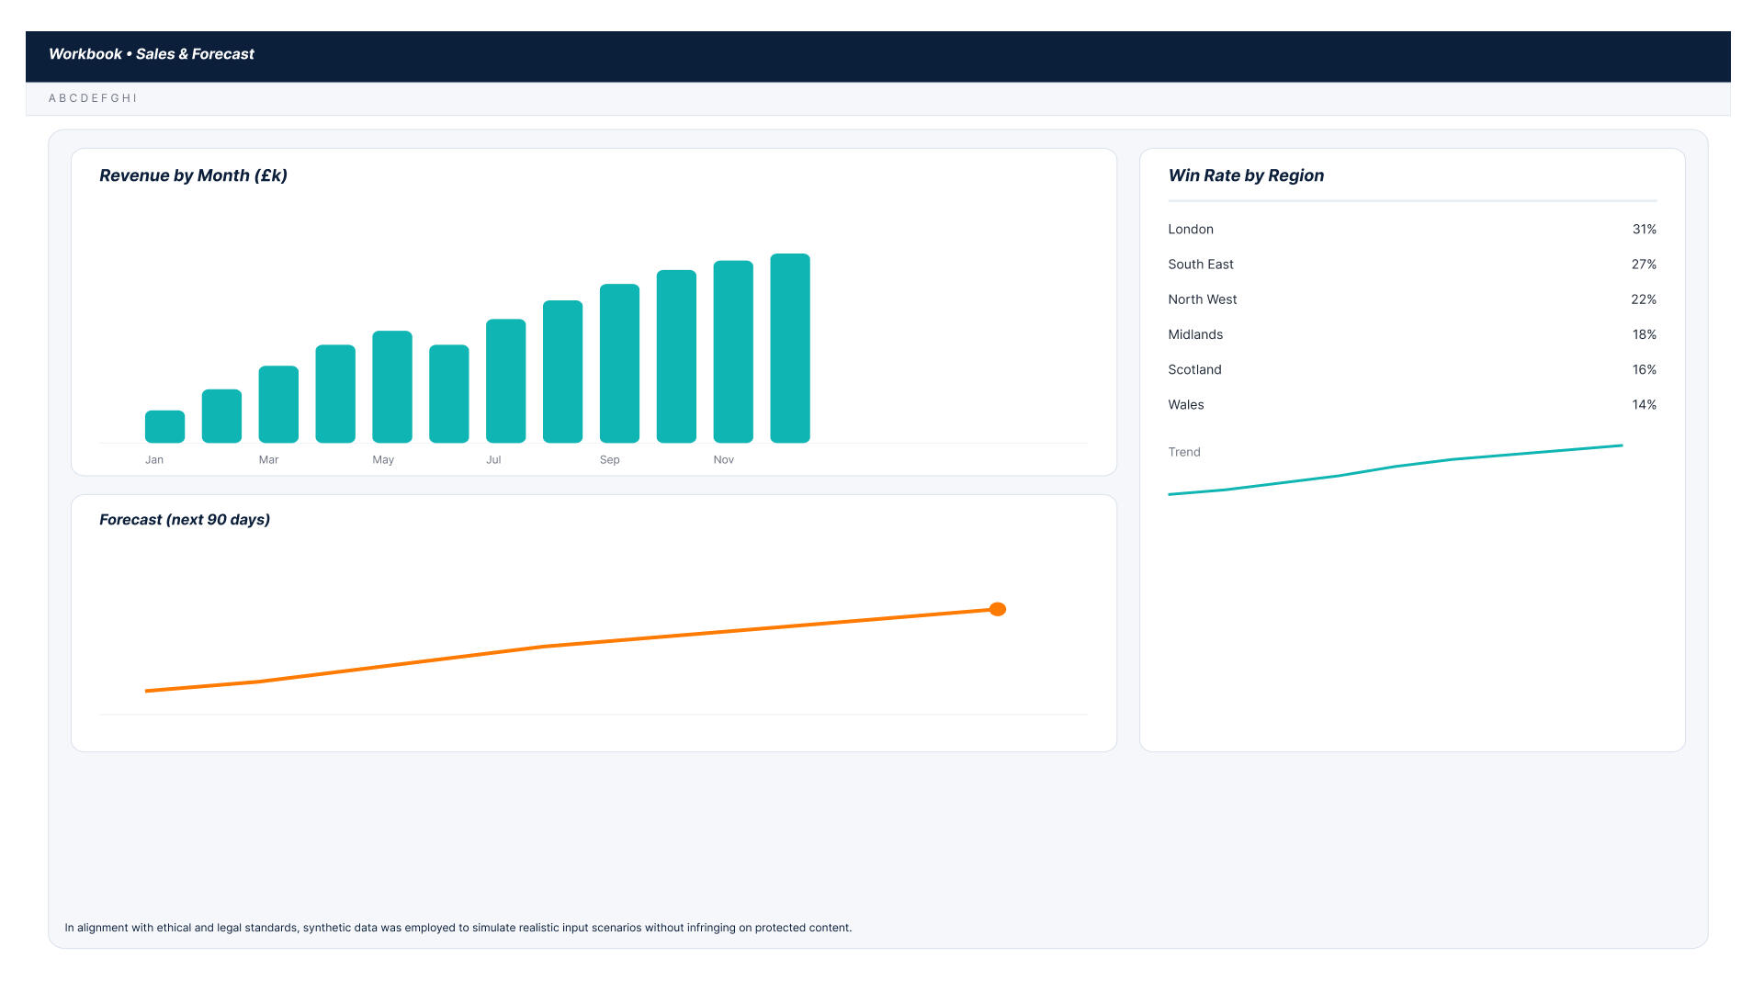Viewport: 1764px width, 992px height.
Task: Click the Sep axis label
Action: point(609,460)
